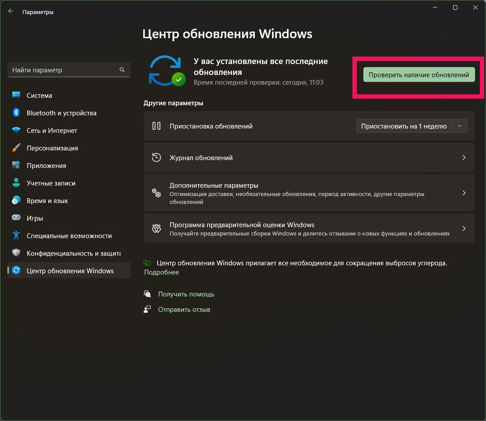
Task: Click the search magnifier icon
Action: click(x=122, y=70)
